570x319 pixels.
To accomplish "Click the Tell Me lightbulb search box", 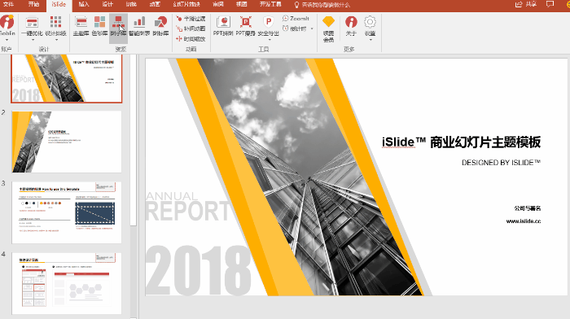I will [322, 5].
